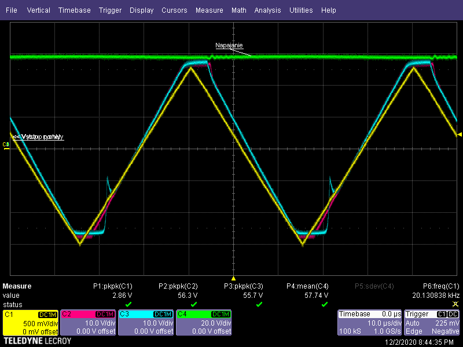
Task: Select the P1:pkpk(C1) measurement header
Action: coord(113,286)
